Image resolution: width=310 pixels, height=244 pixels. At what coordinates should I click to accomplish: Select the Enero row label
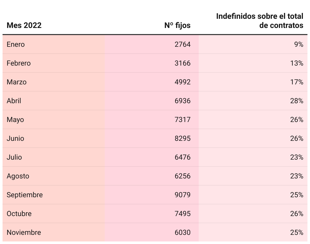[x=16, y=44]
